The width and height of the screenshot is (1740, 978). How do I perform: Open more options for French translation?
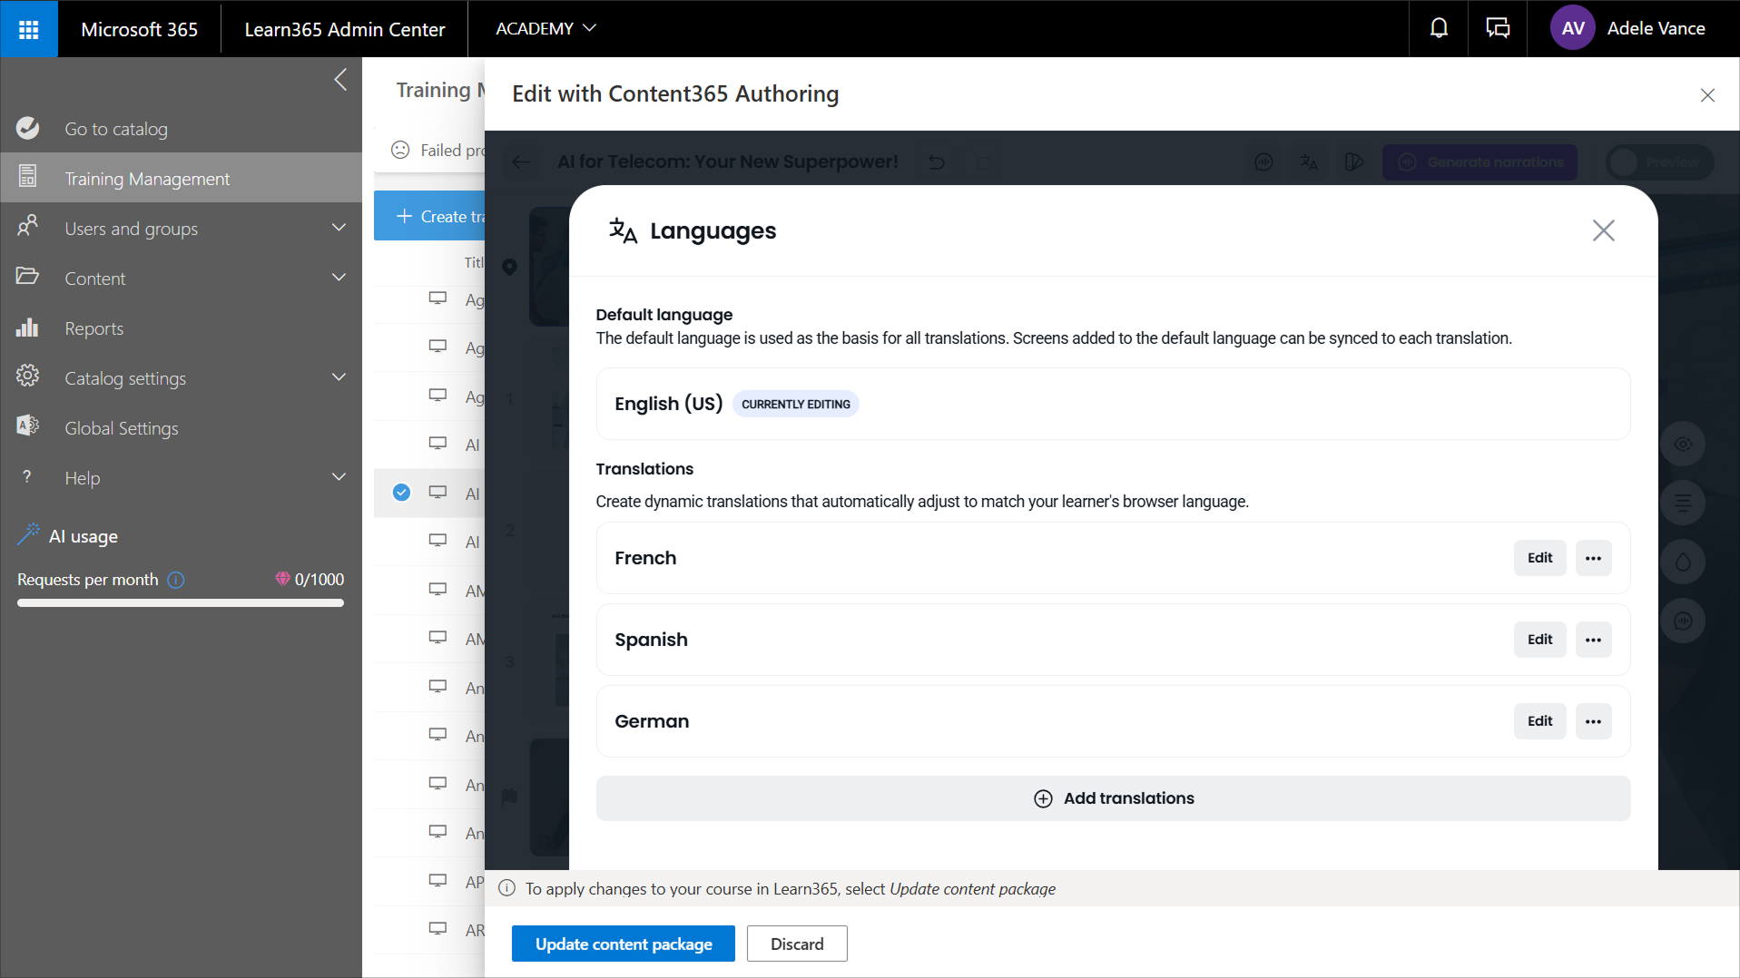pos(1593,558)
